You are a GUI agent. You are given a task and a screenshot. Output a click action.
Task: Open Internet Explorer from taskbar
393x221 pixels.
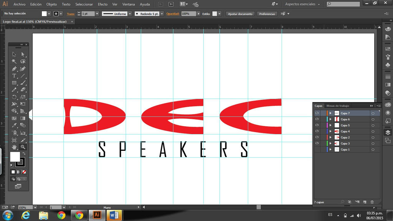click(x=26, y=215)
